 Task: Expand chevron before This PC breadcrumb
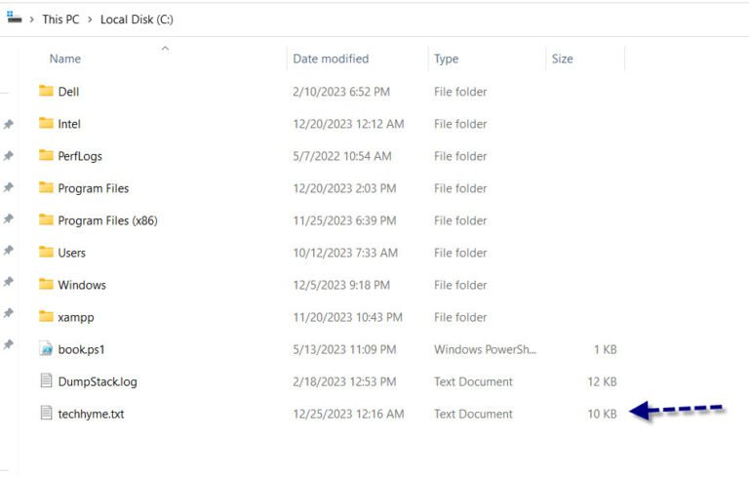31,20
